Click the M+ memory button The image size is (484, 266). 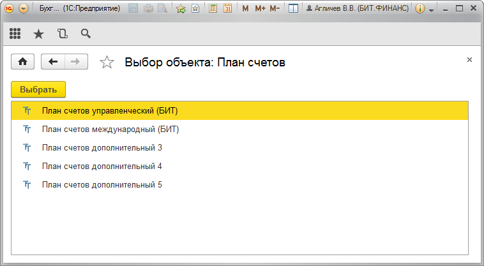(260, 9)
